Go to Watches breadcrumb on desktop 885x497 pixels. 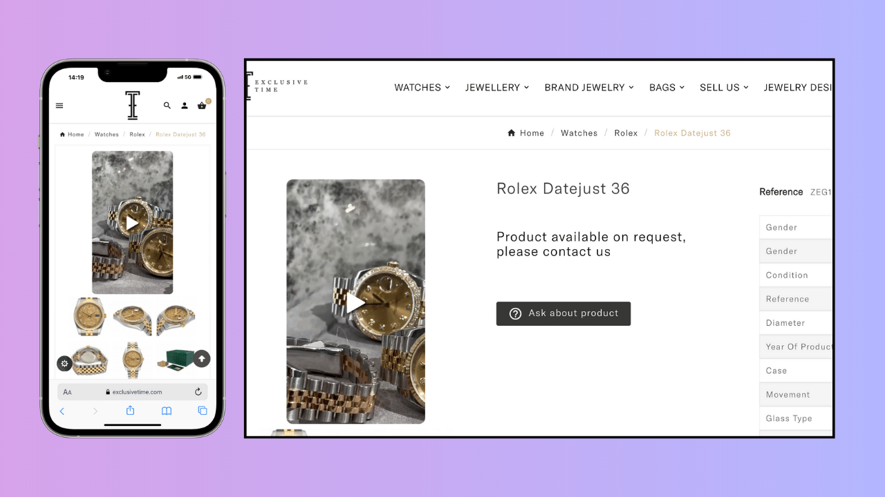(579, 133)
